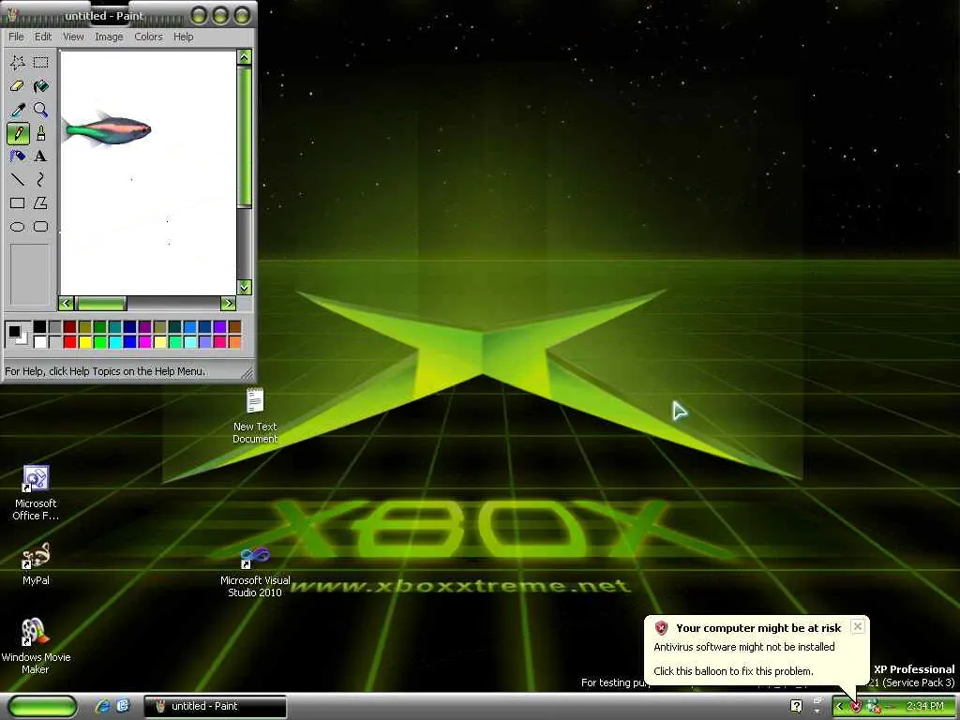
Task: Click the canvas vertical scrollbar down arrow
Action: (244, 287)
